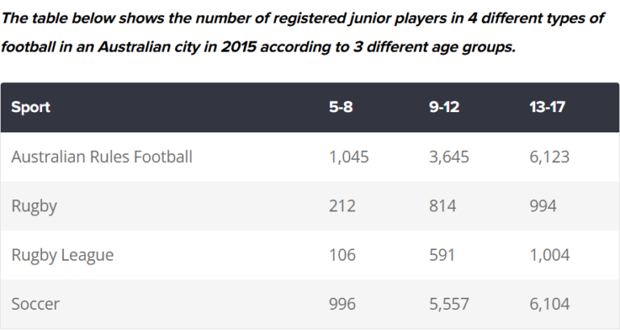This screenshot has height=330, width=620.
Task: Click the value 1,045 in the table
Action: (349, 157)
